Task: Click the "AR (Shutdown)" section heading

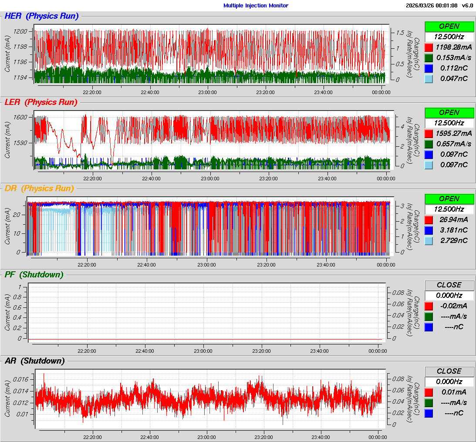Action: click(34, 361)
